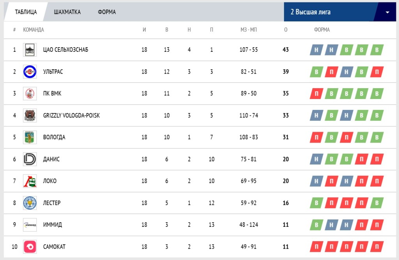Click the first blue Н badge for ЦАО Сельхозснаб
This screenshot has height=260, width=399.
(316, 50)
